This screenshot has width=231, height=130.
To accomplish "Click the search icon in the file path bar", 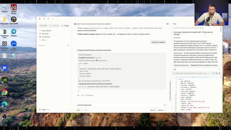I will coord(213,73).
